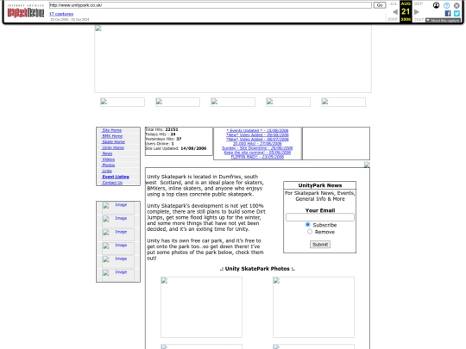Click the UnityPark News heading
The width and height of the screenshot is (466, 349).
coord(320,185)
